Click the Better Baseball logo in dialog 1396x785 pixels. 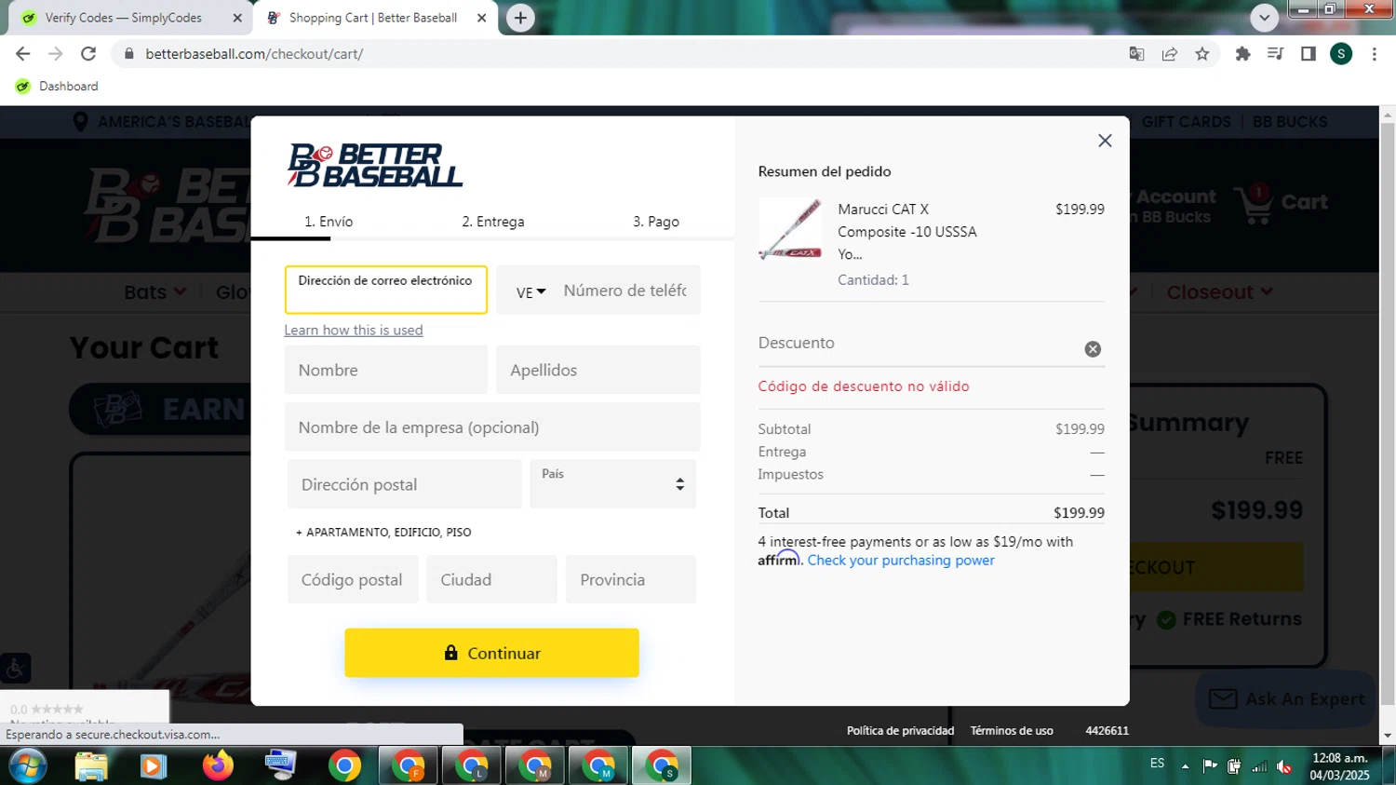coord(375,165)
